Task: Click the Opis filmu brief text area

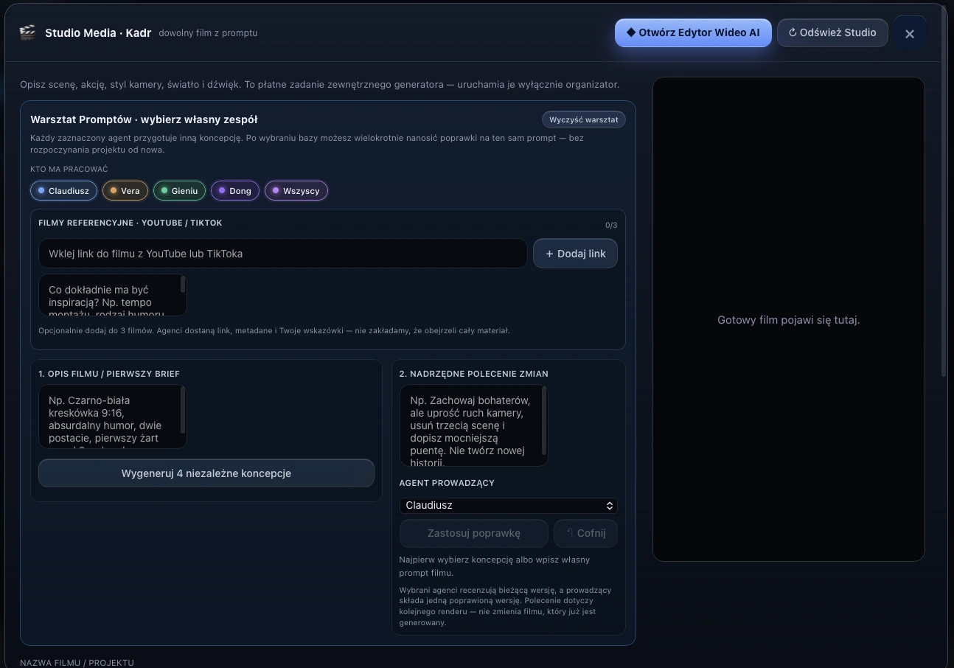Action: click(x=113, y=417)
